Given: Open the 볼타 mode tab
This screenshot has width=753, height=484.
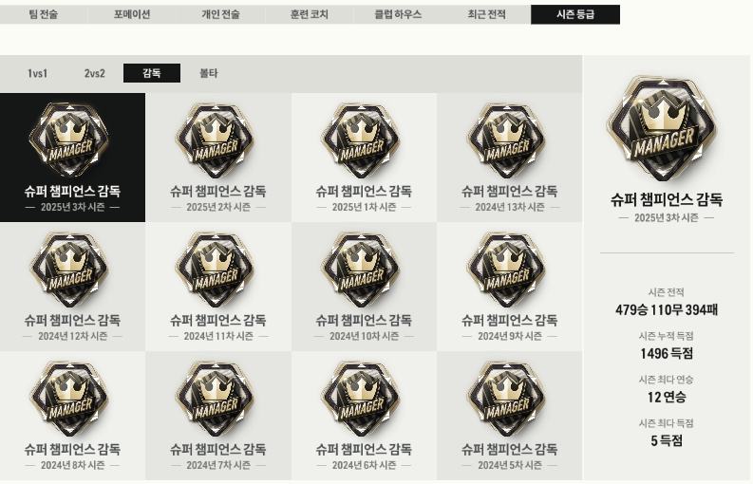Looking at the screenshot, I should [x=209, y=73].
